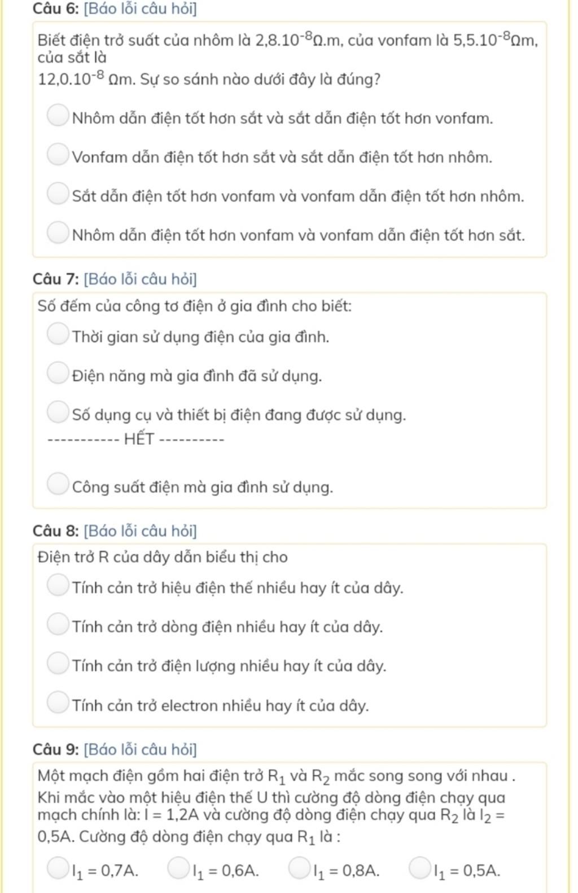Viewport: 578px width, 893px height.
Task: Select "Điện năng mà gia đình đã sử dụng"
Action: click(x=58, y=373)
